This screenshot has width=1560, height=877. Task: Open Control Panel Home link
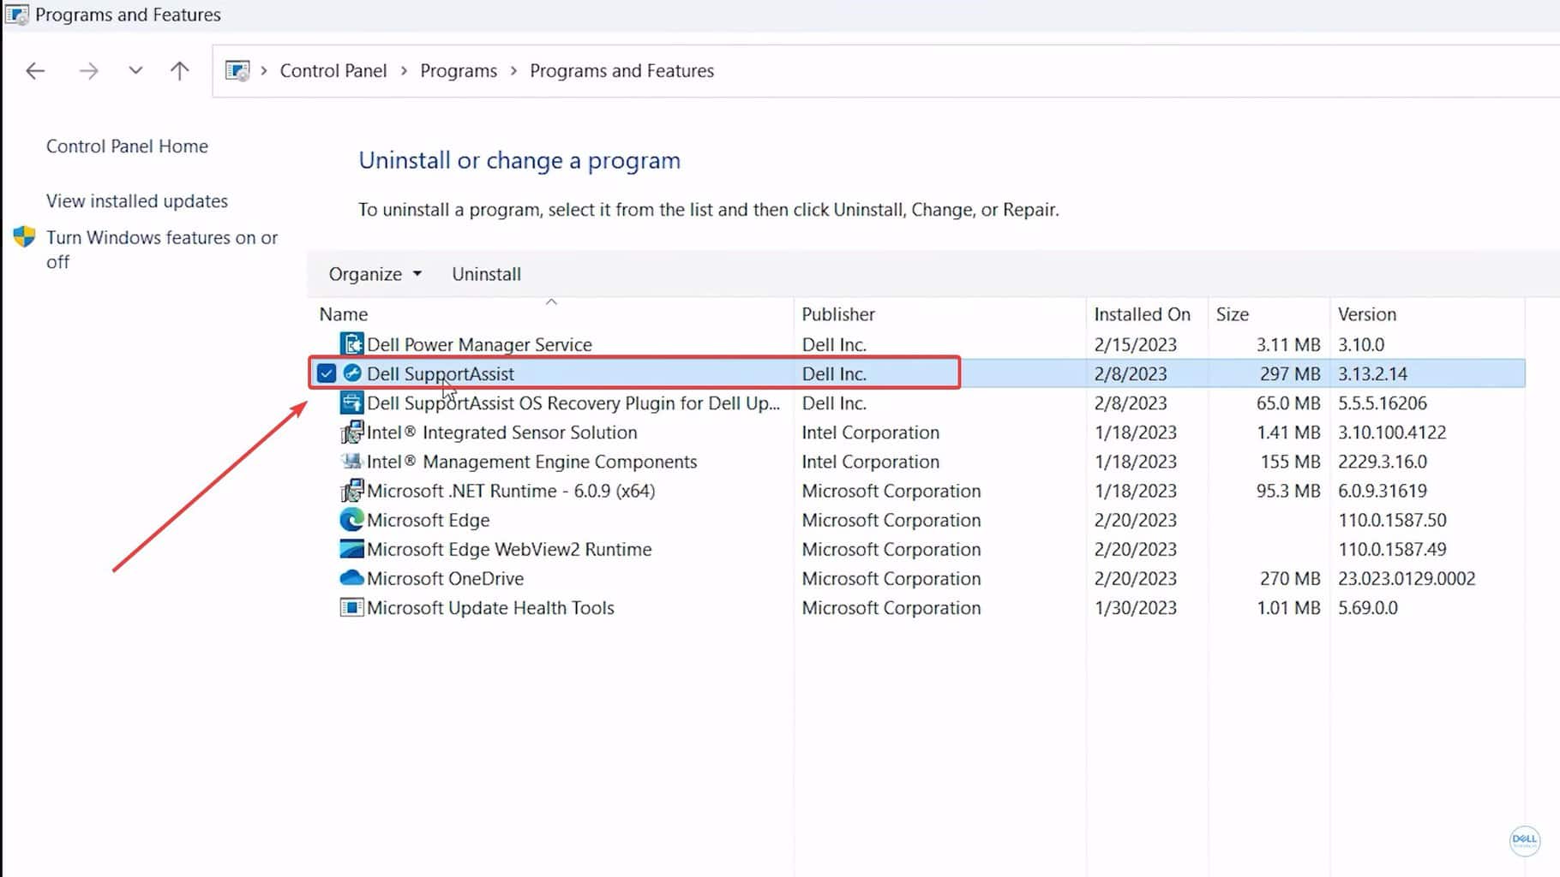point(127,146)
